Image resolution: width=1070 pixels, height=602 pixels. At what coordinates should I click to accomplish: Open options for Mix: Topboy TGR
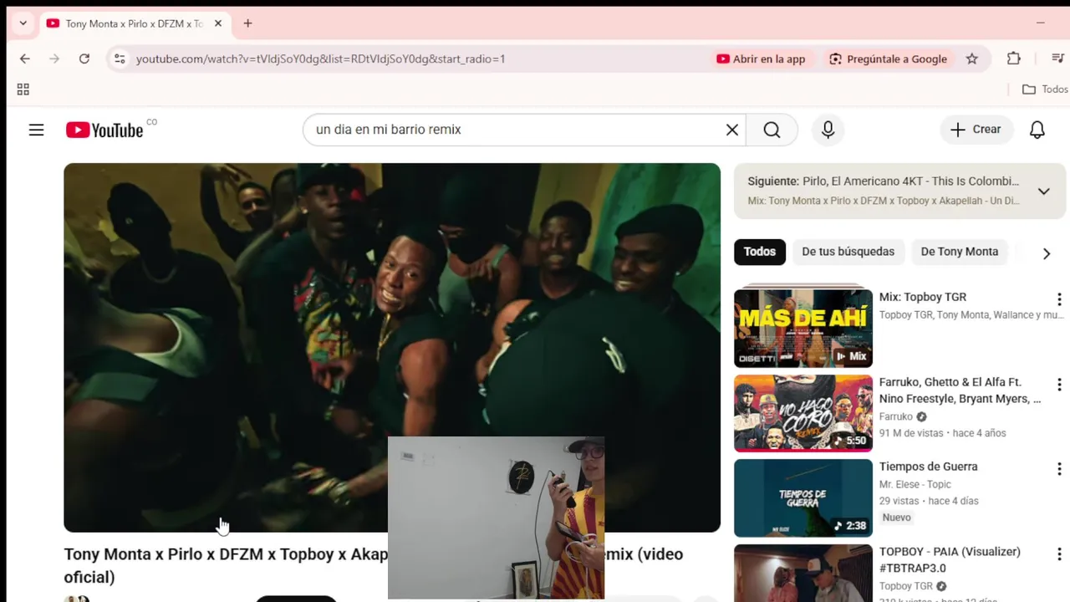1059,299
